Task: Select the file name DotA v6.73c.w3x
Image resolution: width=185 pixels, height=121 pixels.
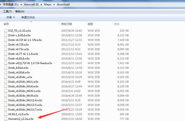Action: 19,49
